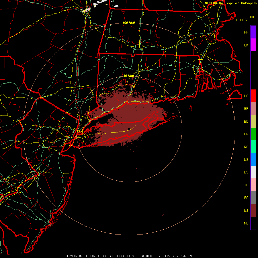Image resolution: width=258 pixels, height=258 pixels.
Task: Click the WS wet snow blue swatch
Action: (253, 159)
